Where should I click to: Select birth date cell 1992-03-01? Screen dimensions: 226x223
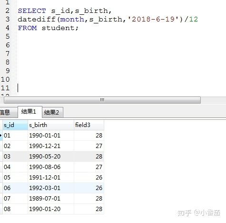click(x=51, y=188)
